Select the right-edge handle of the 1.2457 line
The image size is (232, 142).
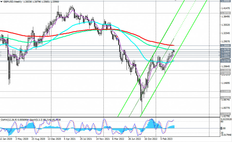click(x=219, y=55)
